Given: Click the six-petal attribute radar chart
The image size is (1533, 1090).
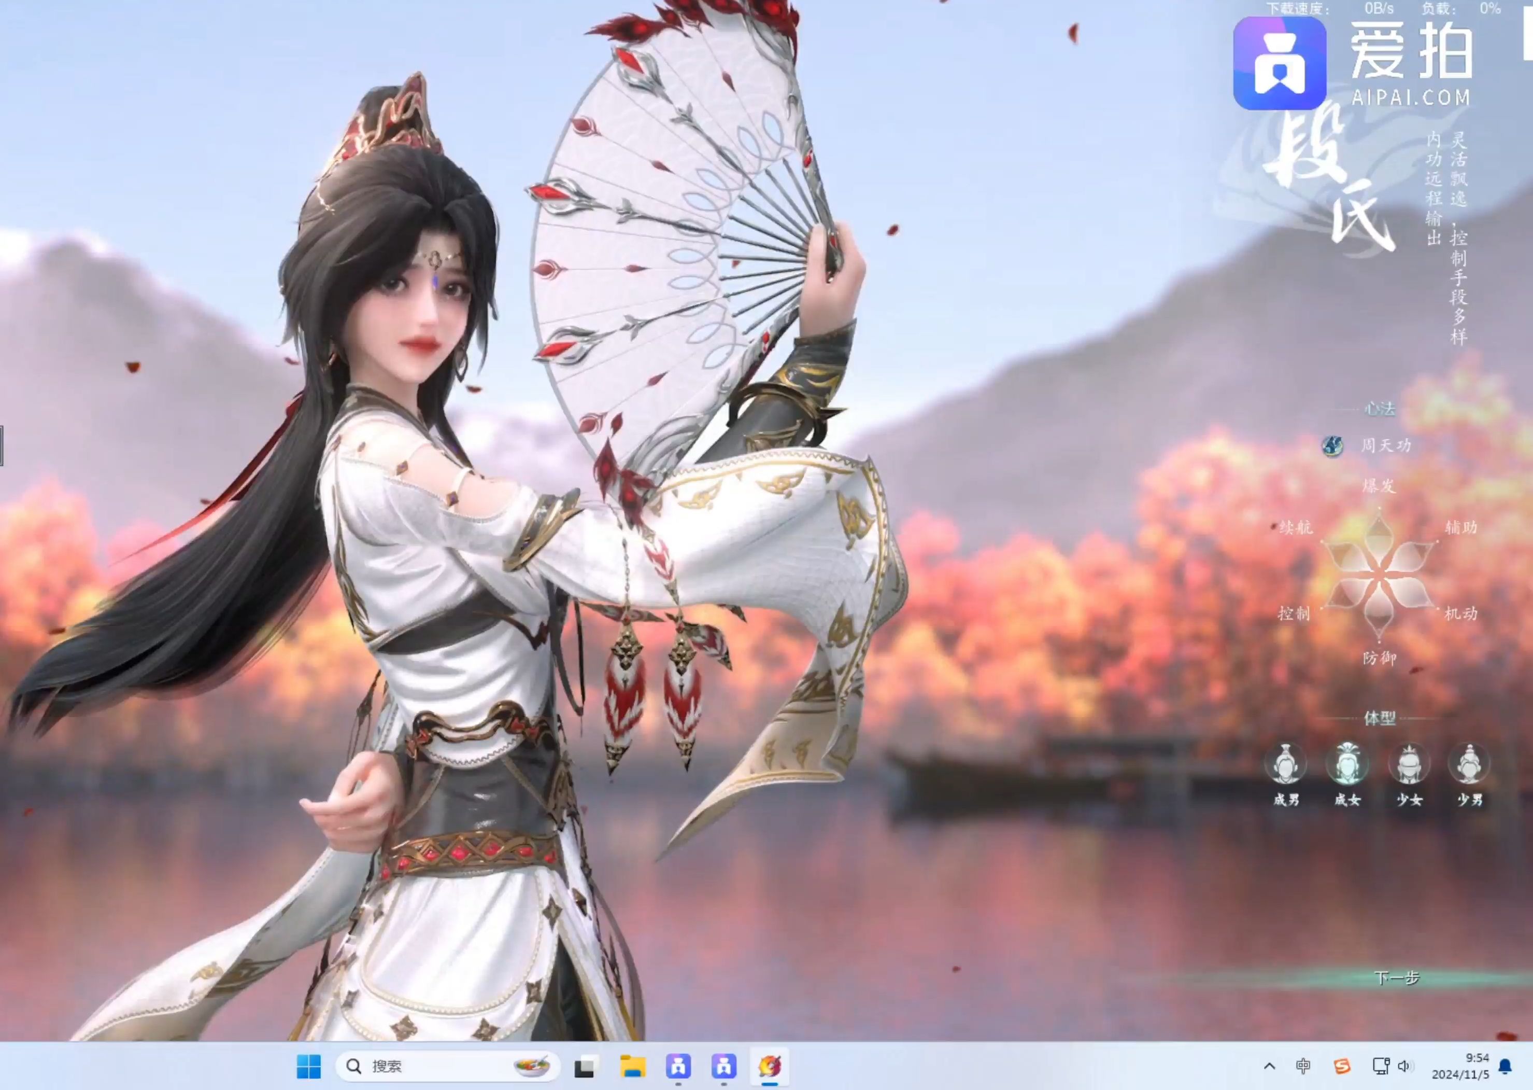Looking at the screenshot, I should [x=1379, y=575].
